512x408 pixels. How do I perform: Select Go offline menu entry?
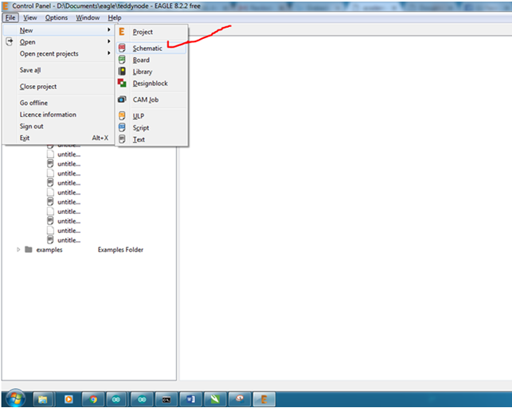click(59, 103)
